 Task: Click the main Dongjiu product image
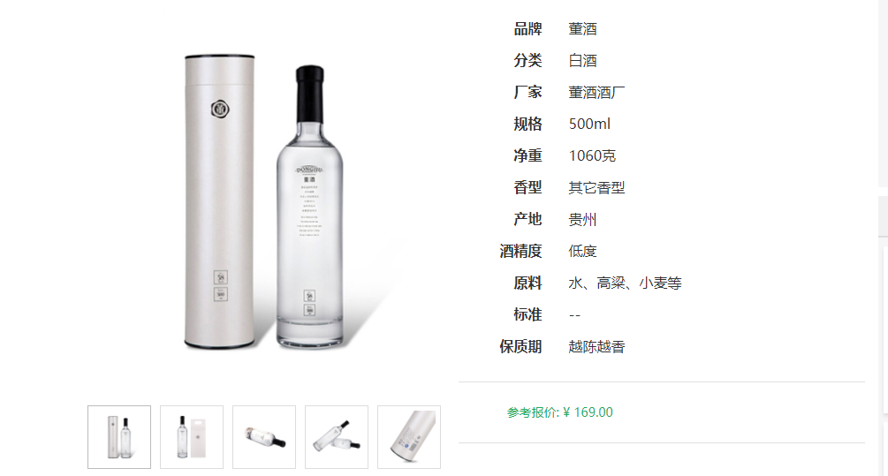(x=264, y=201)
